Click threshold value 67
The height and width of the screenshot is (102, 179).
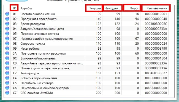pyautogui.click(x=137, y=39)
